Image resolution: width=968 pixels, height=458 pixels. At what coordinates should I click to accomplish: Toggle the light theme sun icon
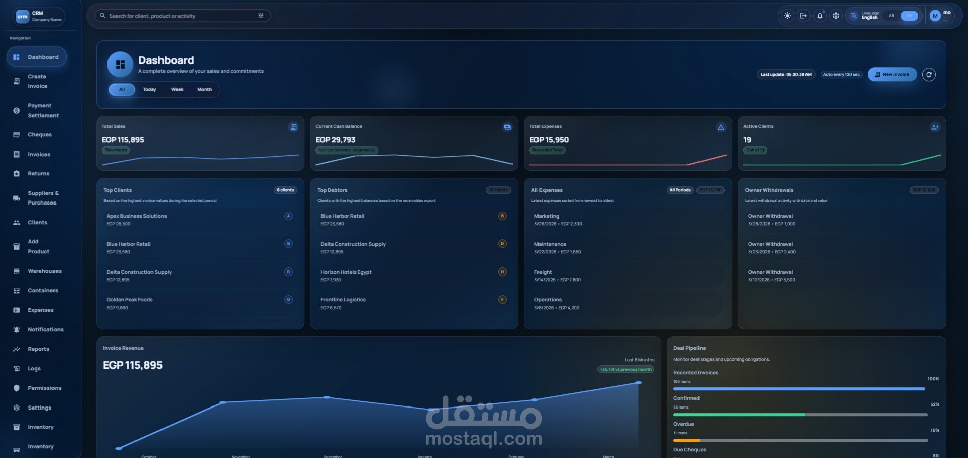pos(787,16)
